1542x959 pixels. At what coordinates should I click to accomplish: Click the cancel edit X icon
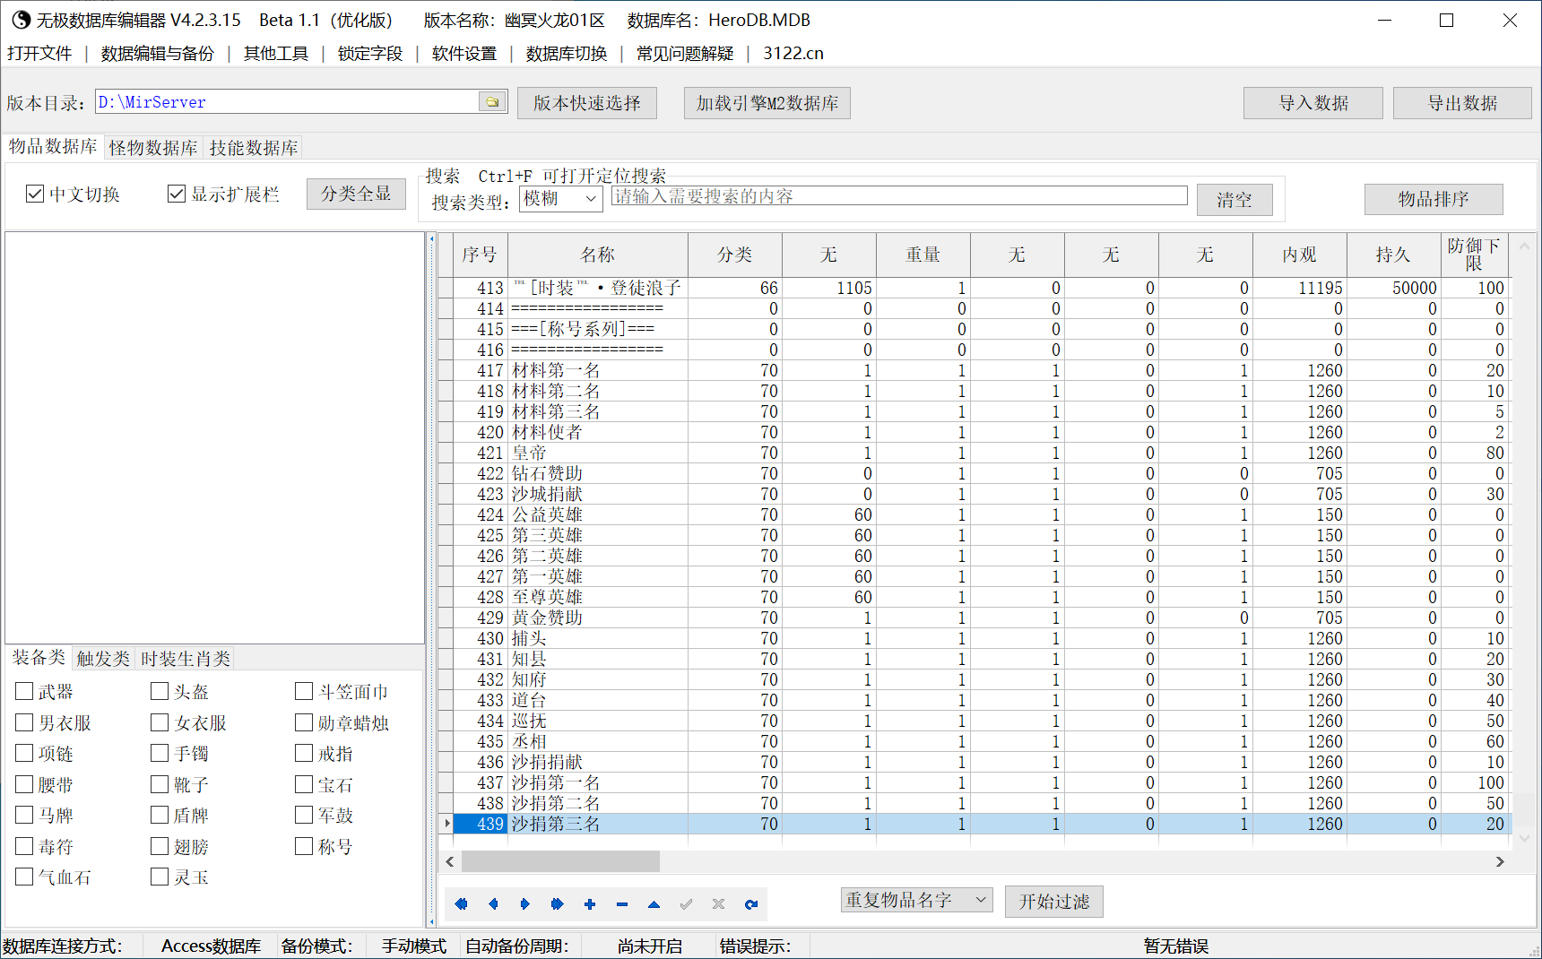[x=719, y=904]
